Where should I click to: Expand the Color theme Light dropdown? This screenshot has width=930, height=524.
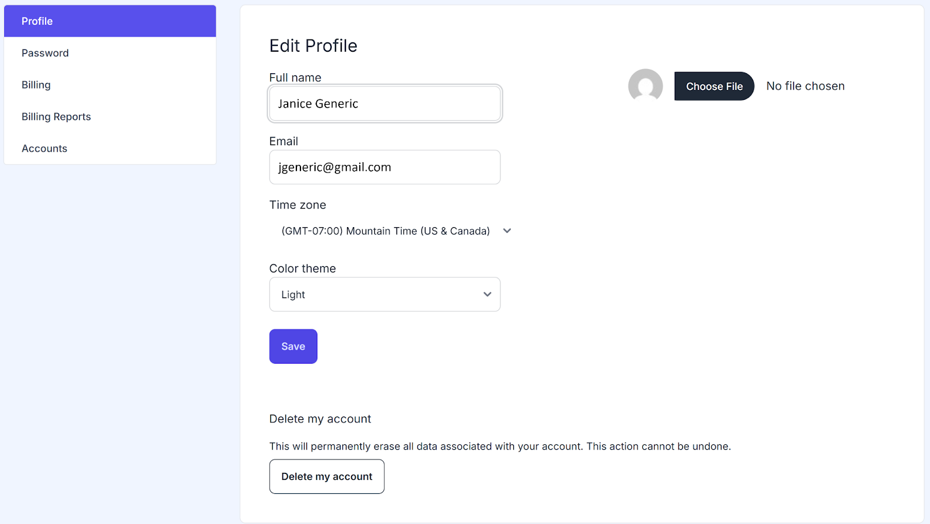[x=385, y=295]
